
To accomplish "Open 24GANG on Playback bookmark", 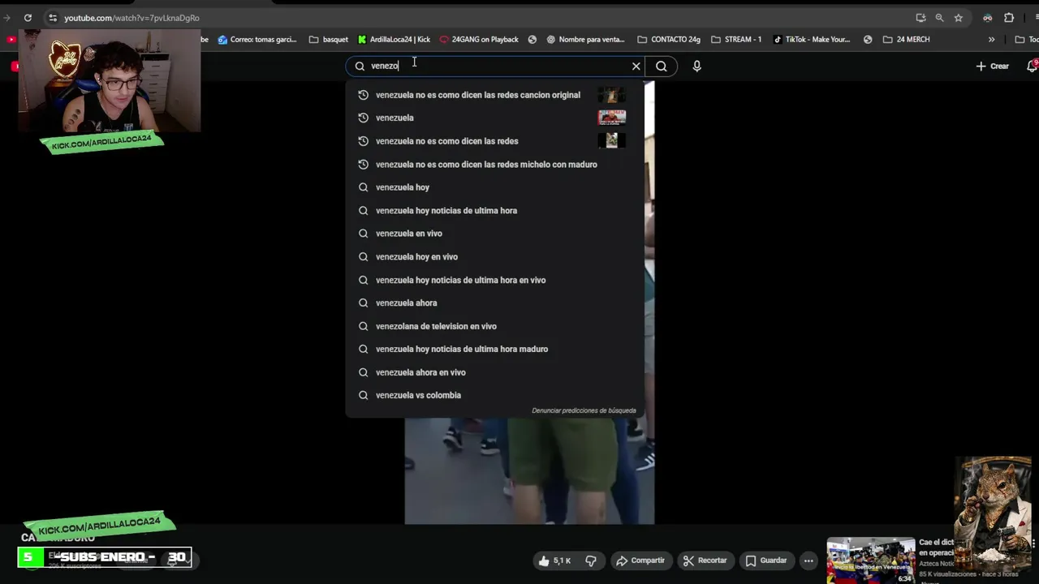I will tap(479, 39).
